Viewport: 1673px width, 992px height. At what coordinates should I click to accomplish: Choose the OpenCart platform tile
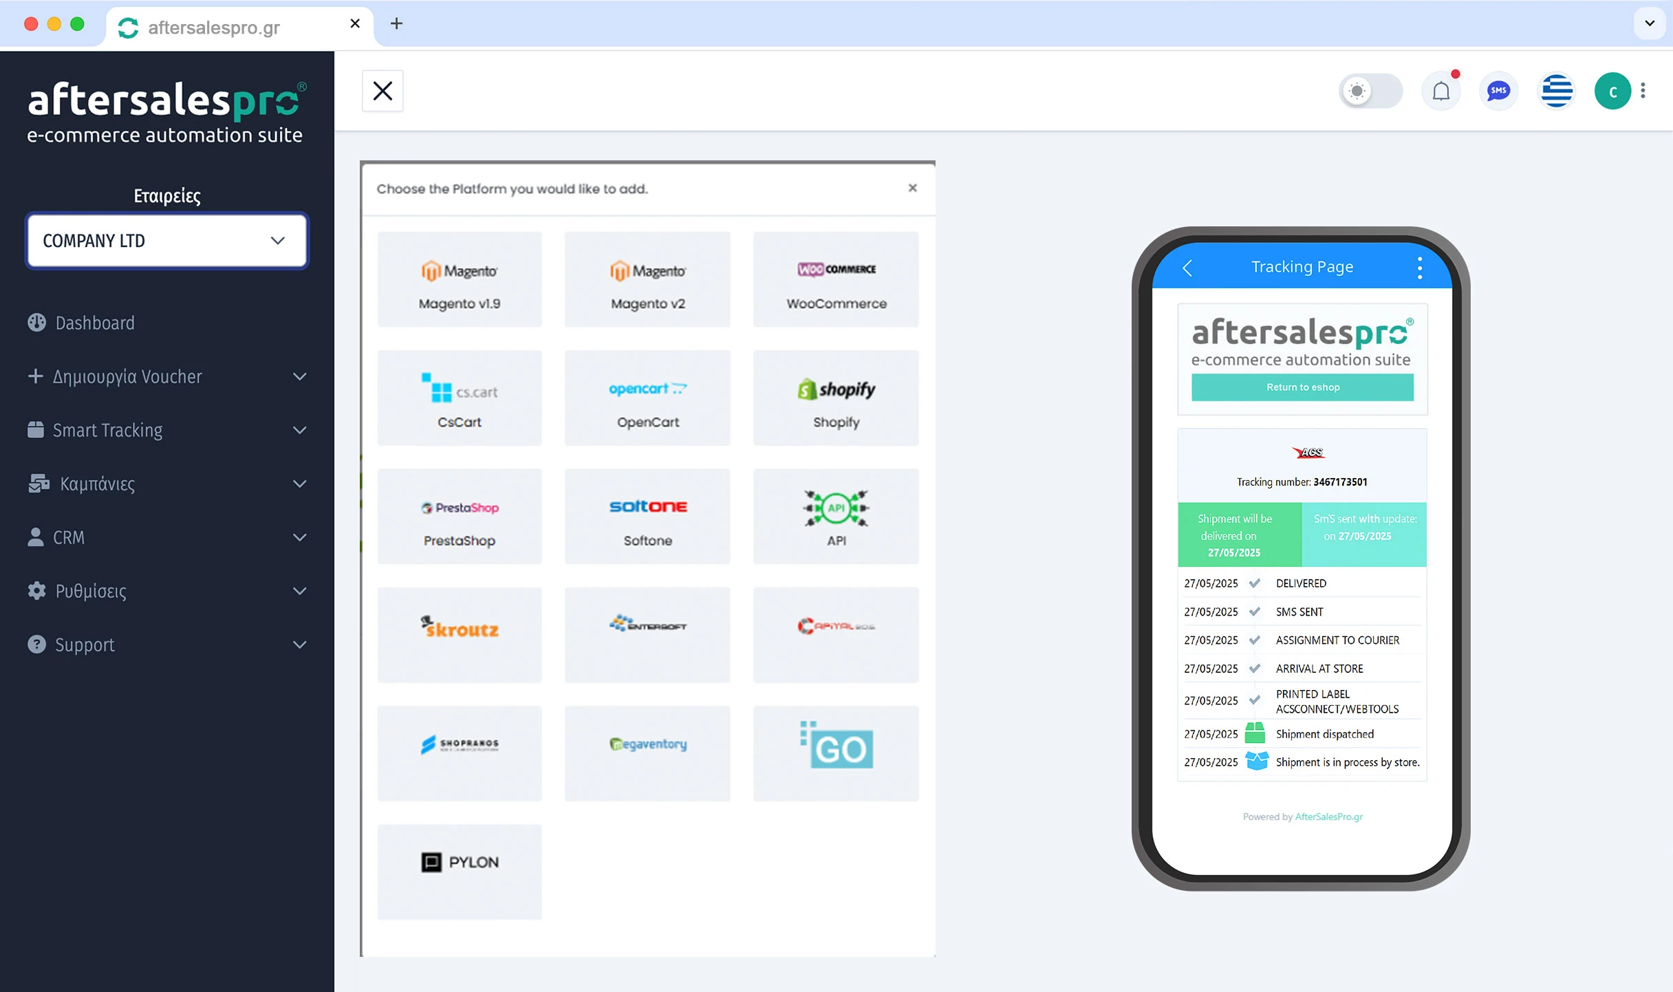(x=647, y=398)
